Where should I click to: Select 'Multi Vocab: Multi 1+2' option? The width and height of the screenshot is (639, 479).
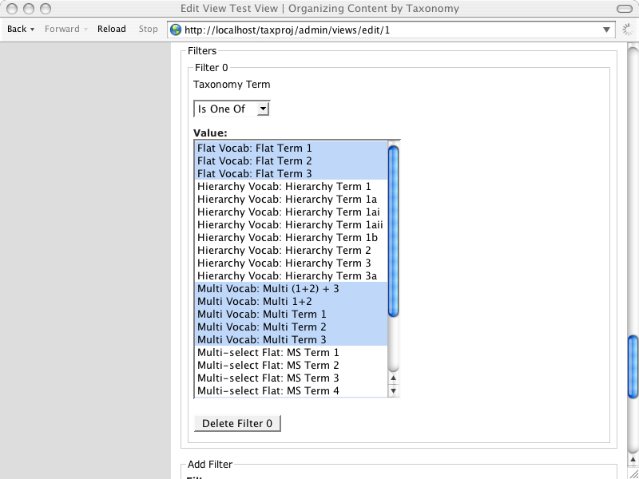pos(291,302)
